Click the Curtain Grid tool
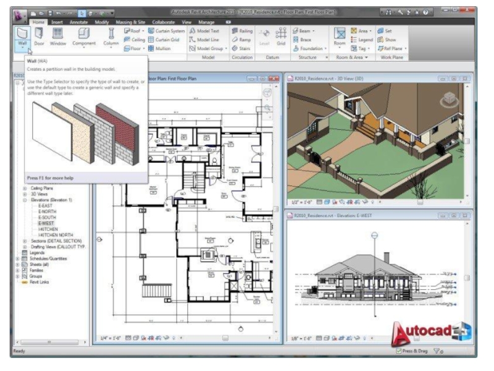494x371 pixels. click(x=164, y=40)
